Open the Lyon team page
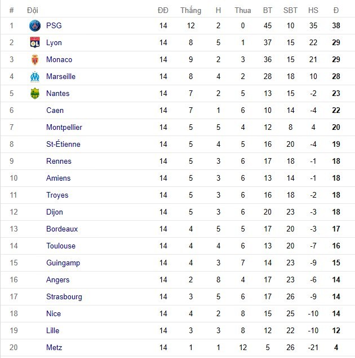 click(x=54, y=42)
